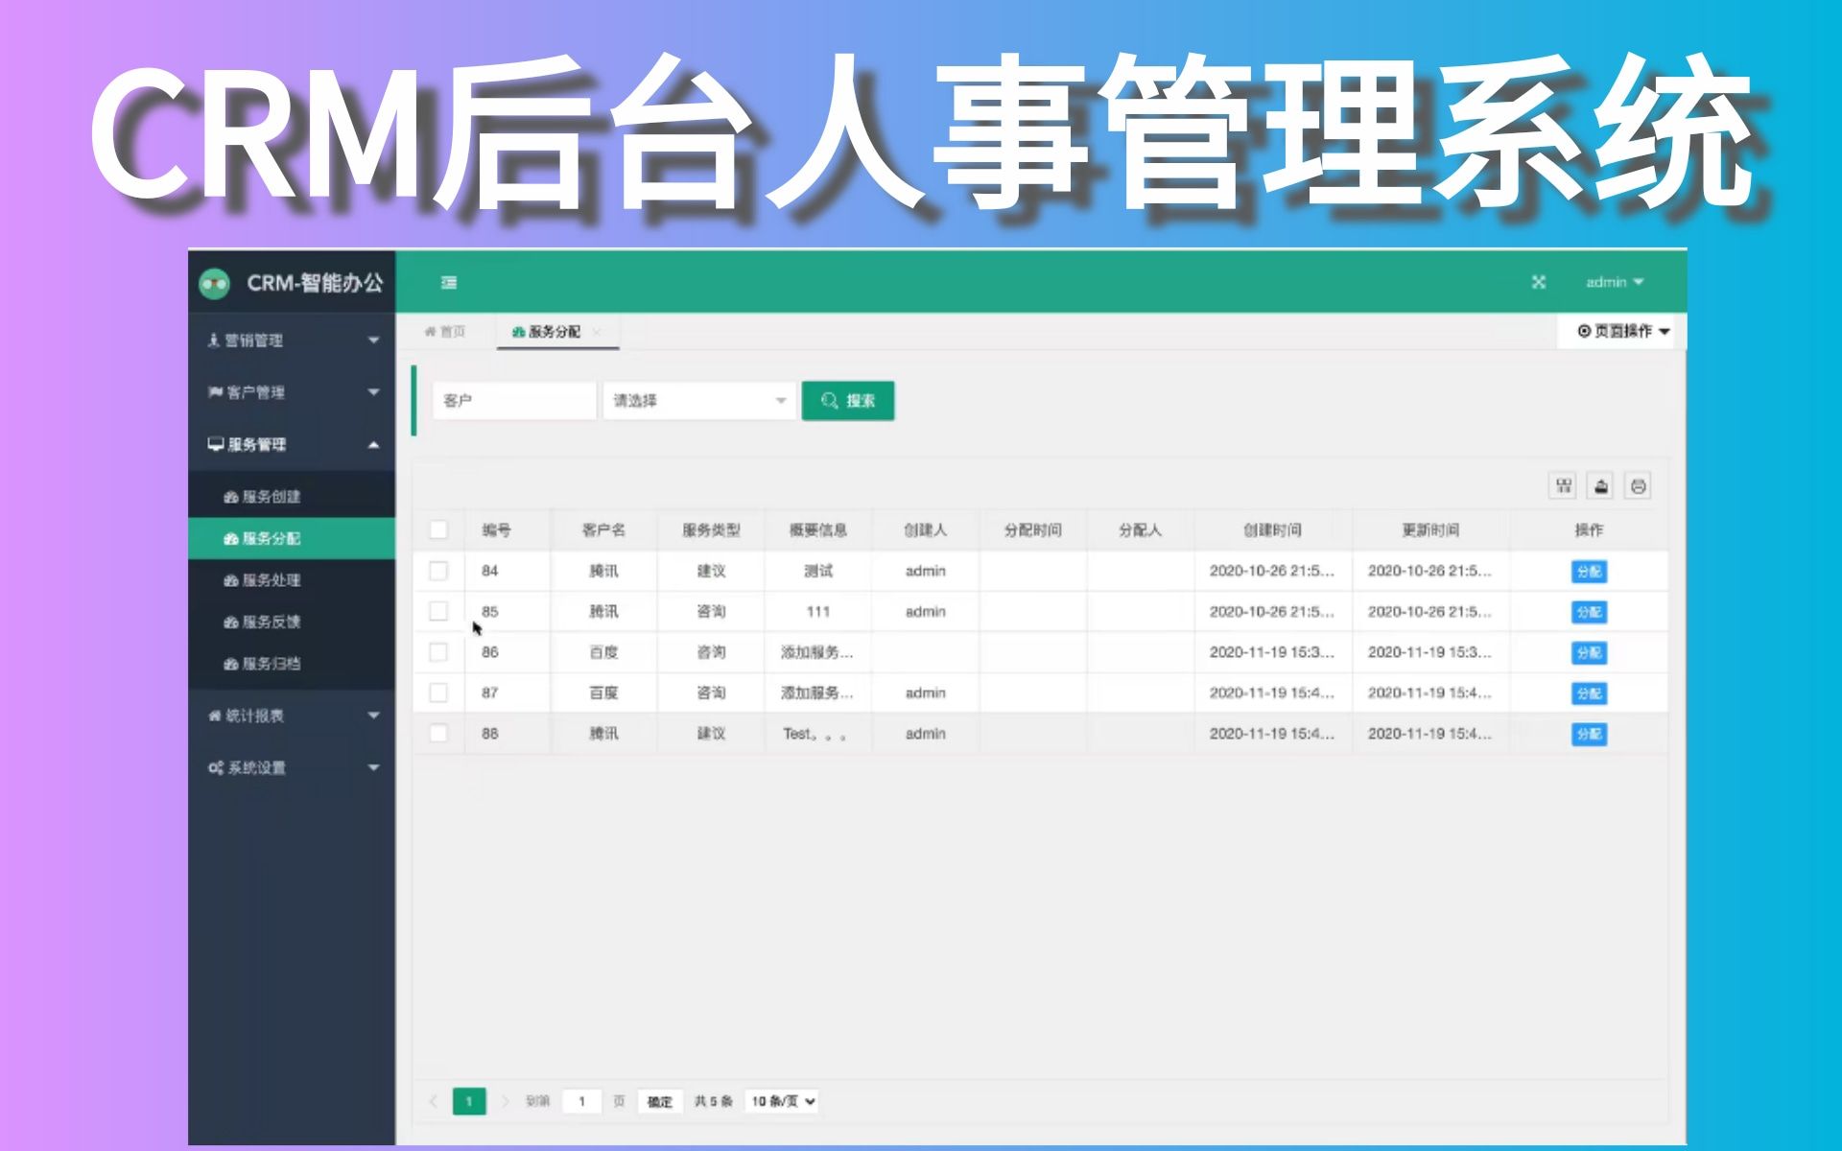Click the 客户管理 flag icon

215,391
